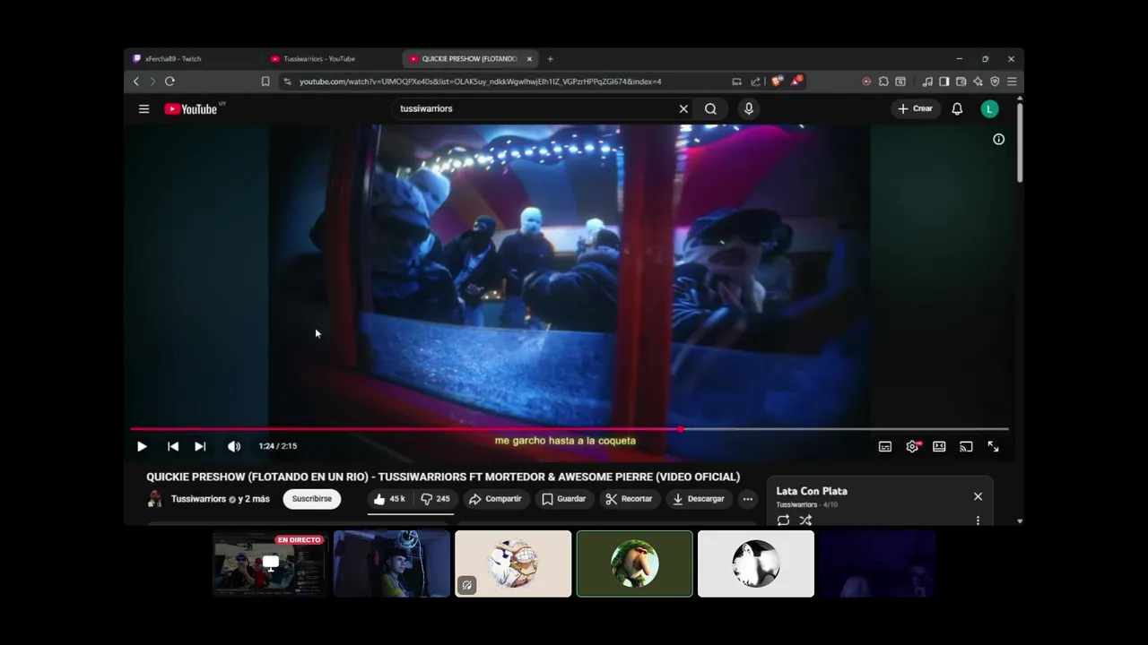The height and width of the screenshot is (645, 1148).
Task: Open YouTube notifications bell
Action: (x=957, y=109)
